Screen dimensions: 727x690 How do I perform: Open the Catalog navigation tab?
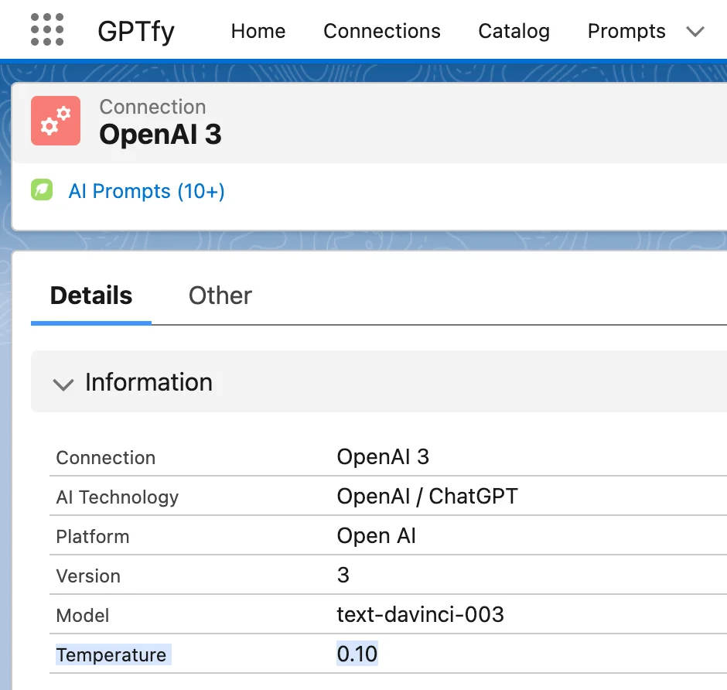514,31
